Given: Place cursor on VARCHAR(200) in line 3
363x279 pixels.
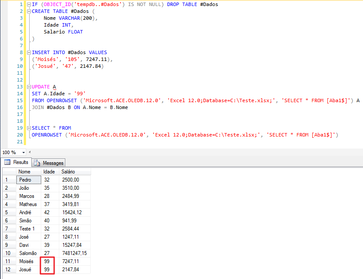Looking at the screenshot, I should click(x=76, y=18).
